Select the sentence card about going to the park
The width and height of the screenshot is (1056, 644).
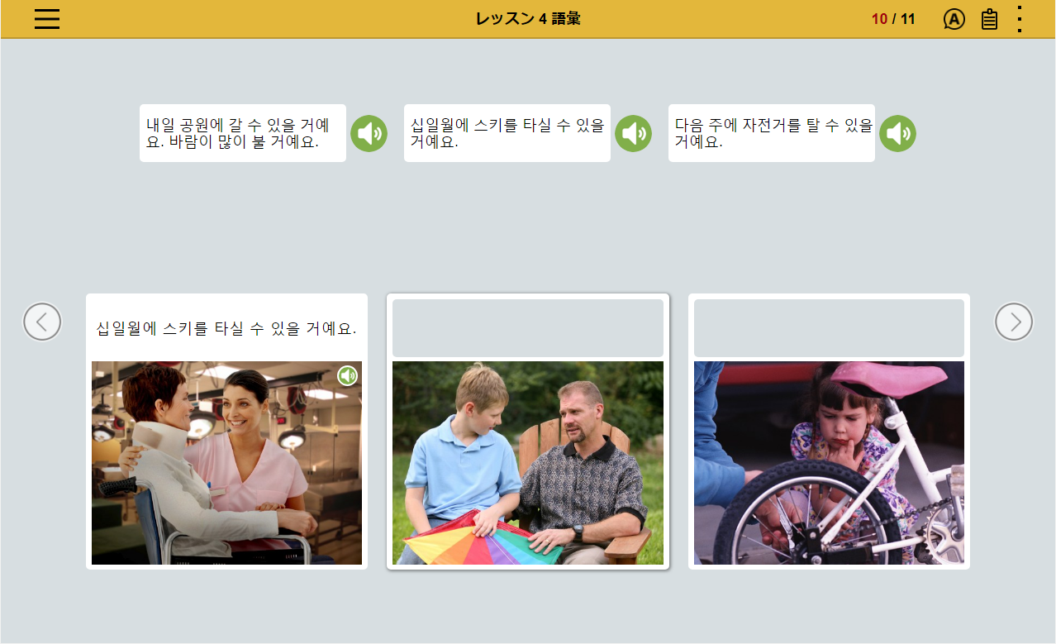coord(242,133)
